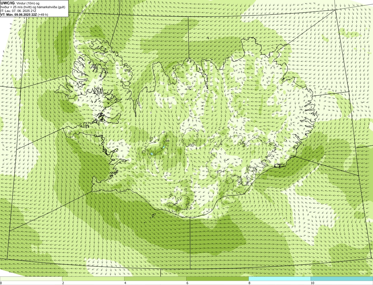Click the 'VT: Mán. 09.06.2025 22Z (+49 h)' line
The width and height of the screenshot is (373, 285).
point(24,14)
